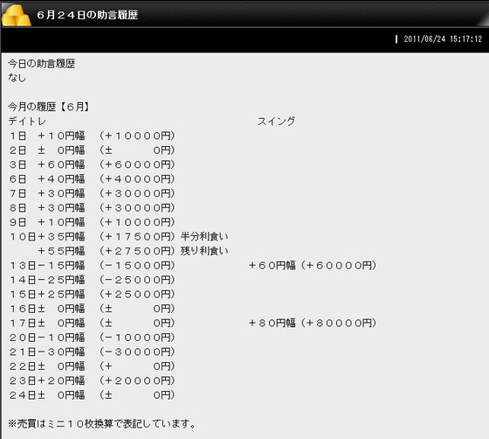Select the 20日 −10円幅 row
This screenshot has height=439, width=489.
coord(92,338)
